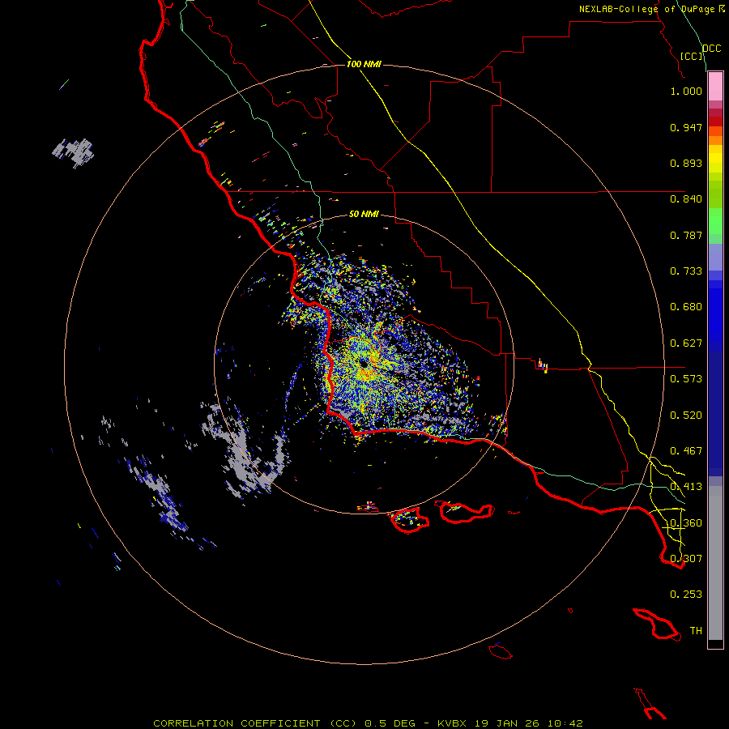
Task: Select the 0.787 legend value
Action: (x=686, y=235)
